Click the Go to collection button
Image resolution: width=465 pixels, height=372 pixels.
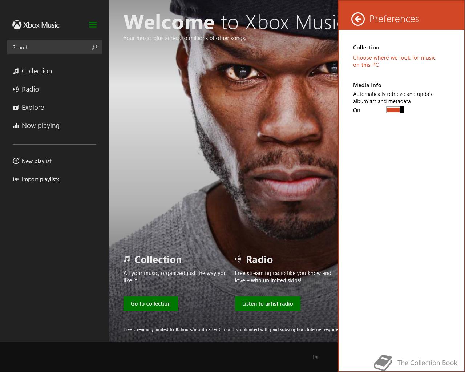point(151,304)
